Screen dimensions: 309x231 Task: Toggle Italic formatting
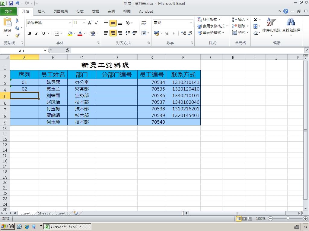click(37, 33)
